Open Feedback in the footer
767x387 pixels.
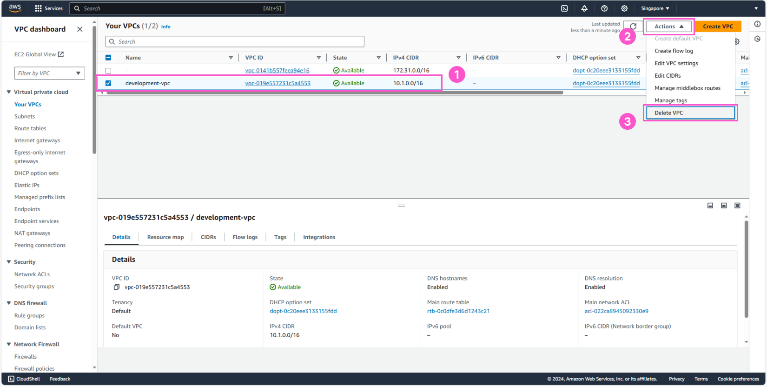[x=60, y=379]
